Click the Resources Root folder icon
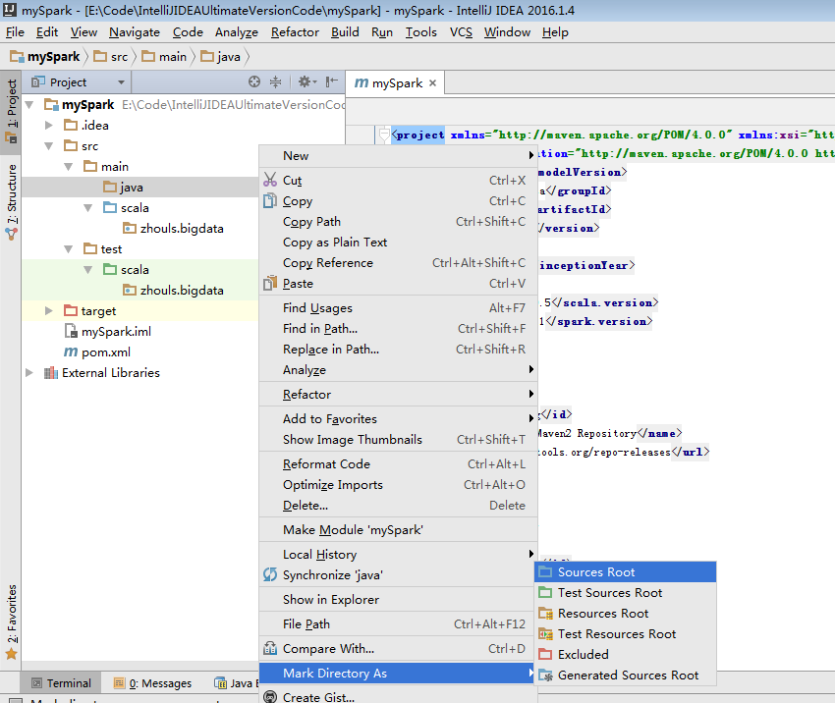This screenshot has height=703, width=835. coord(545,613)
